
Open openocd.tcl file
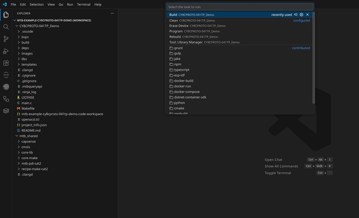[x=65, y=119]
